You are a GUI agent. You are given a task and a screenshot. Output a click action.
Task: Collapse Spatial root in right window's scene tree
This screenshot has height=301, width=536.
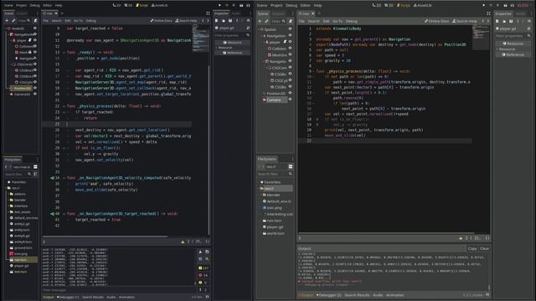click(259, 29)
